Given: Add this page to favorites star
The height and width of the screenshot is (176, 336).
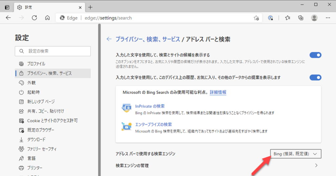Looking at the screenshot, I should [256, 18].
